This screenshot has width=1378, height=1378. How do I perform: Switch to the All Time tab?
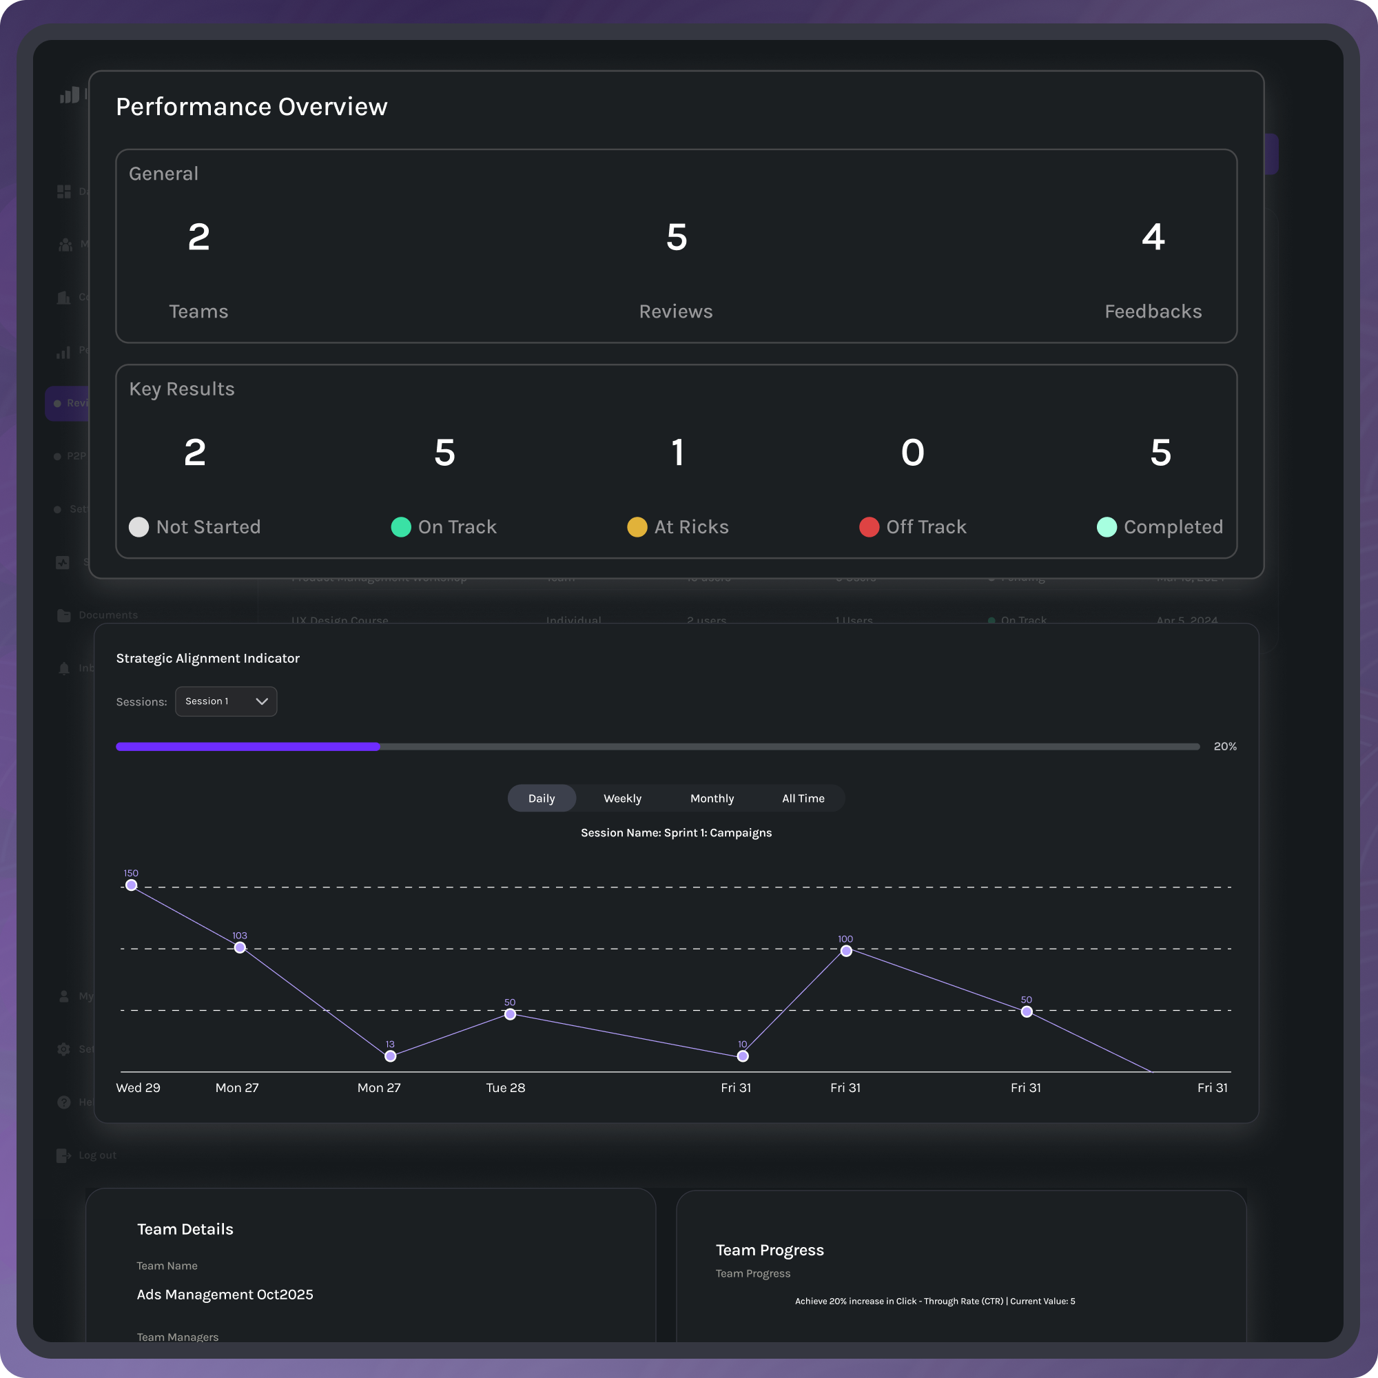point(803,798)
